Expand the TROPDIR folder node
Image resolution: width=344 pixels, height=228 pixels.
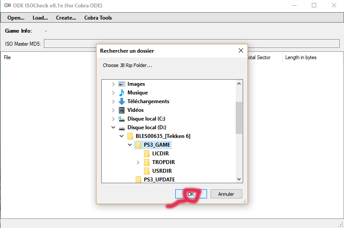point(138,162)
